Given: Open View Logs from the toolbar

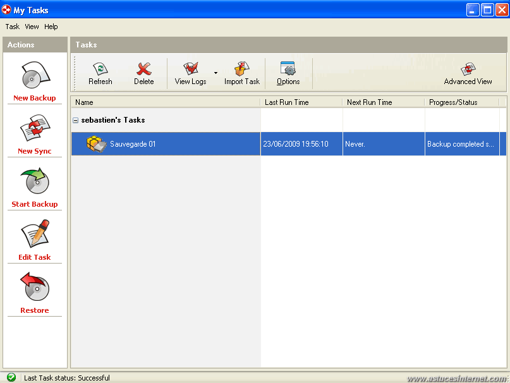Looking at the screenshot, I should point(191,73).
